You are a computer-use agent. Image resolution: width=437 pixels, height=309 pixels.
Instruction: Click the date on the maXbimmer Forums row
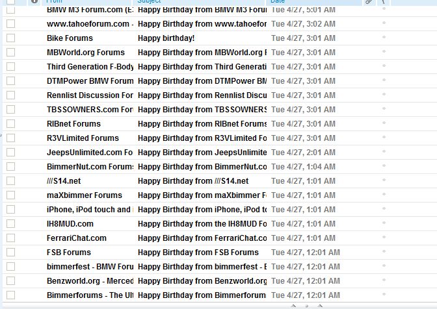pyautogui.click(x=303, y=195)
